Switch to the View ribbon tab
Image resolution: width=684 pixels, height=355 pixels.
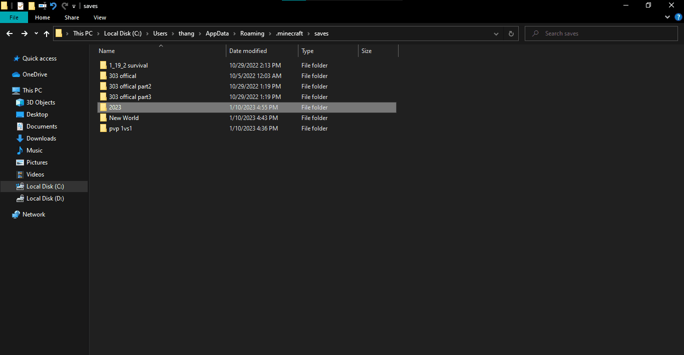100,17
